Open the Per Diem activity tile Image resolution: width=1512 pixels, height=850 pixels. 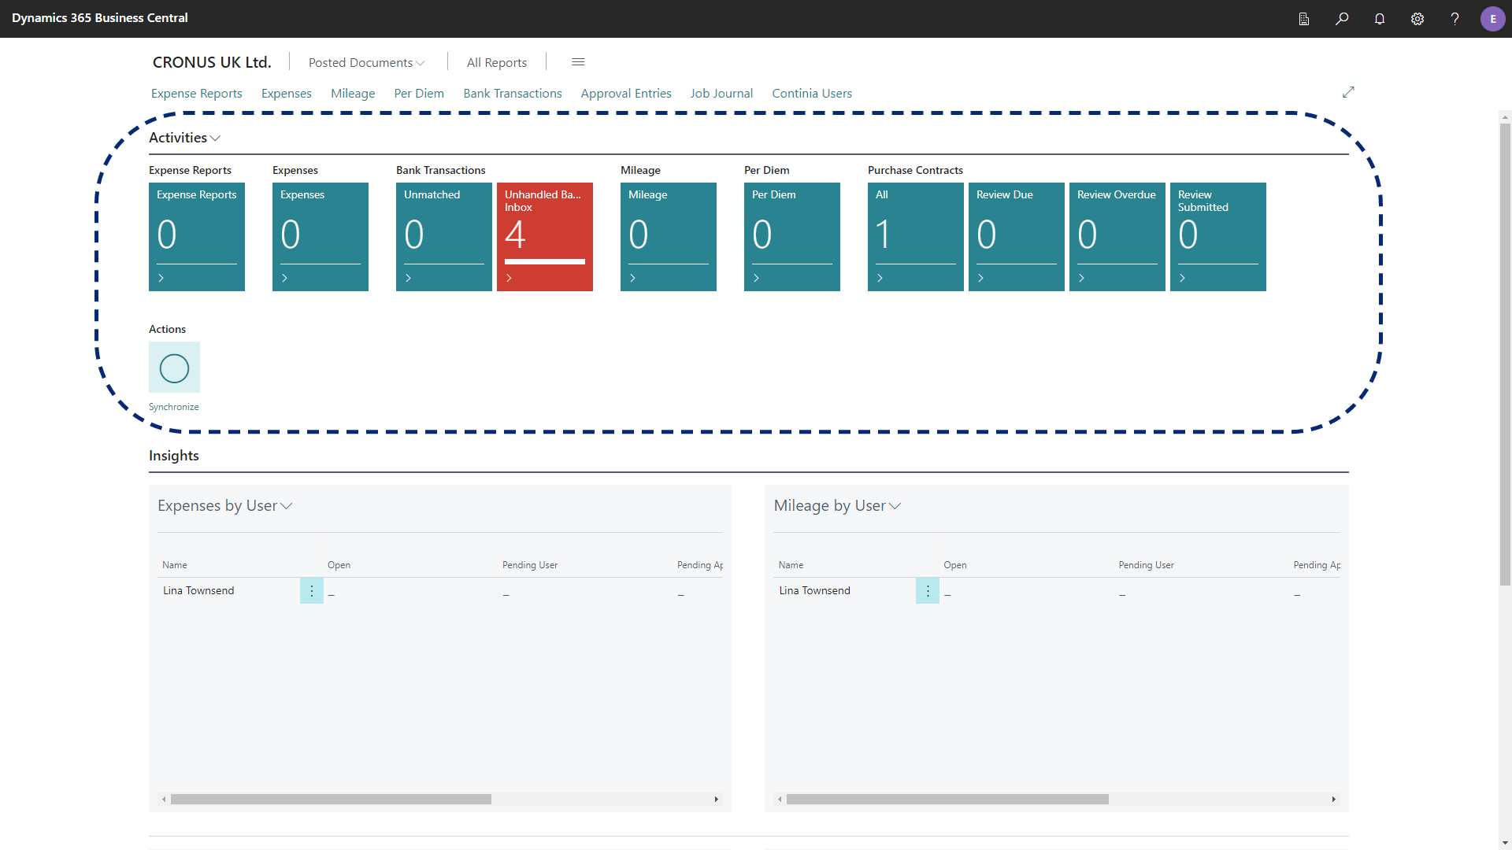(x=792, y=237)
